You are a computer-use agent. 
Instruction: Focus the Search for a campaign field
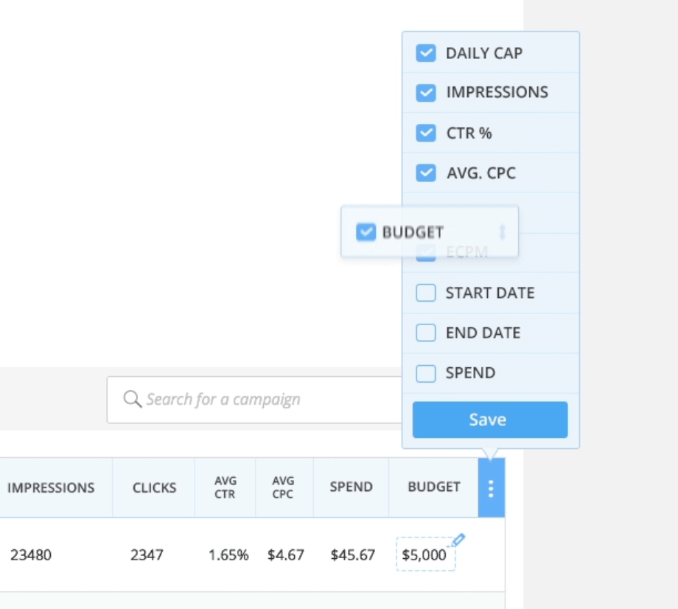click(255, 400)
